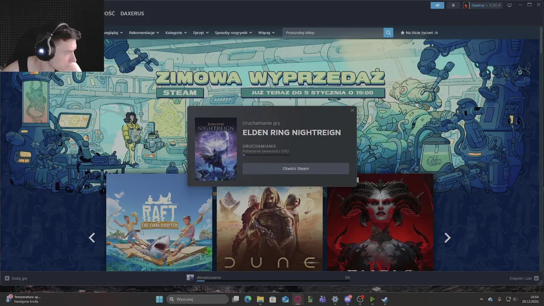Open File Explorer from the taskbar
This screenshot has width=544, height=306.
pyautogui.click(x=260, y=299)
